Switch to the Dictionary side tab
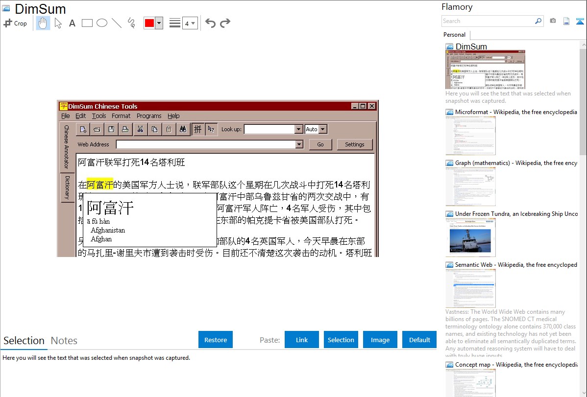587x397 pixels. coord(68,187)
